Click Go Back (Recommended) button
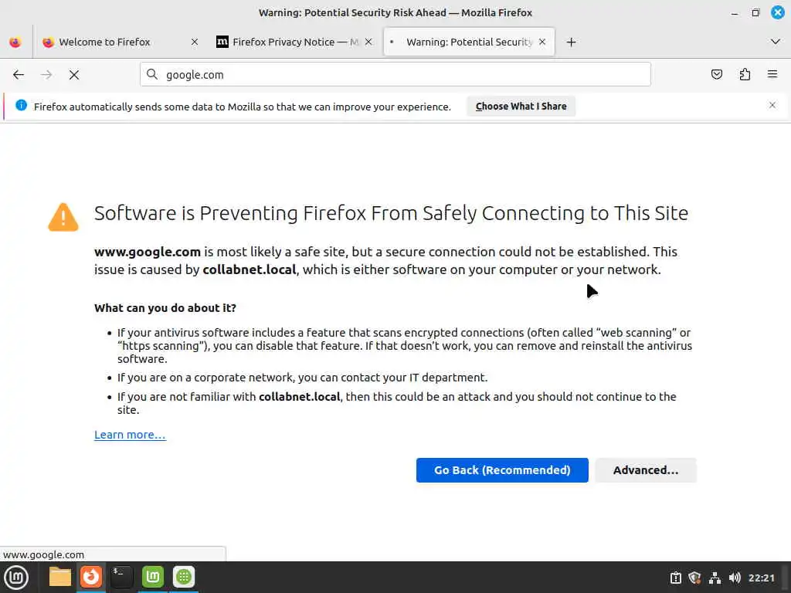The image size is (791, 593). [x=502, y=470]
